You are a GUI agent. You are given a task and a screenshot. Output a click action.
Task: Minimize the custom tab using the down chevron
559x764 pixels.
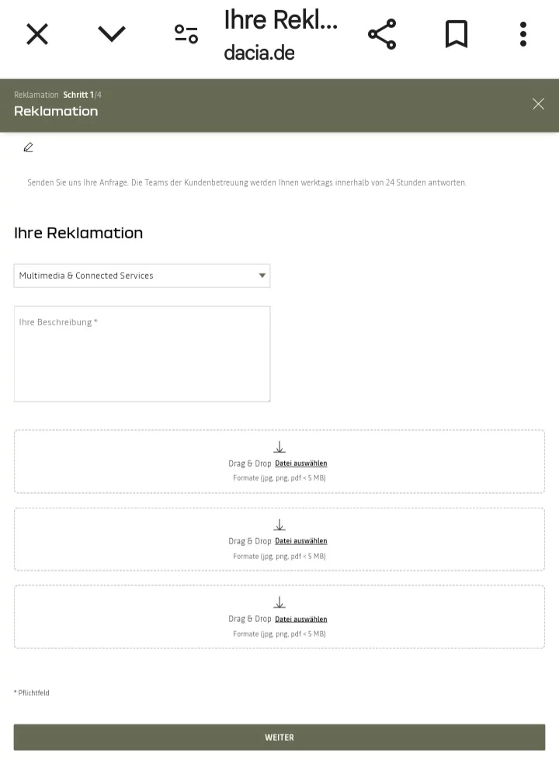coord(112,34)
